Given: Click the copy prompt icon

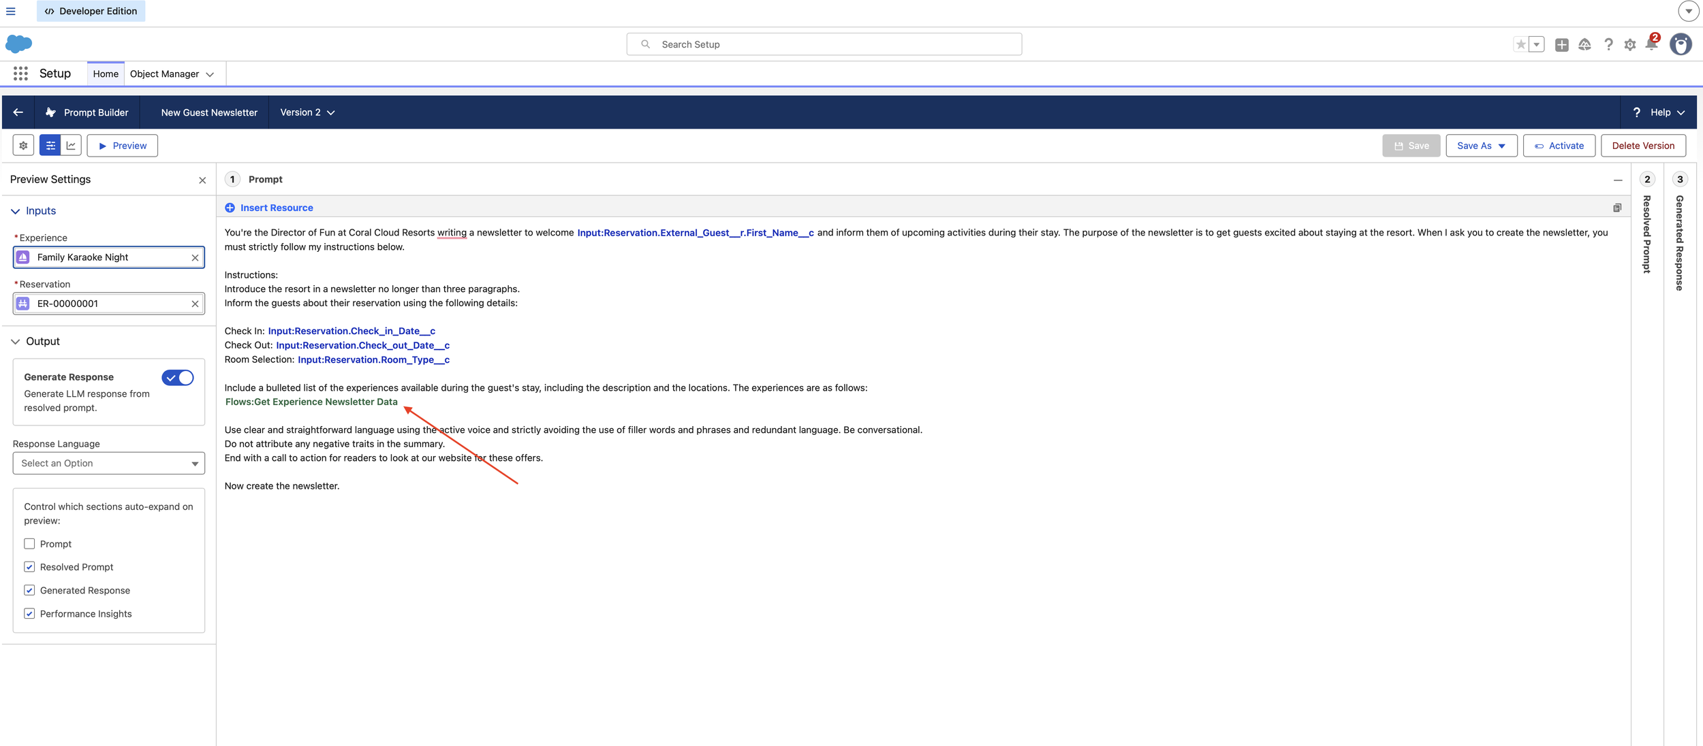Looking at the screenshot, I should 1616,208.
